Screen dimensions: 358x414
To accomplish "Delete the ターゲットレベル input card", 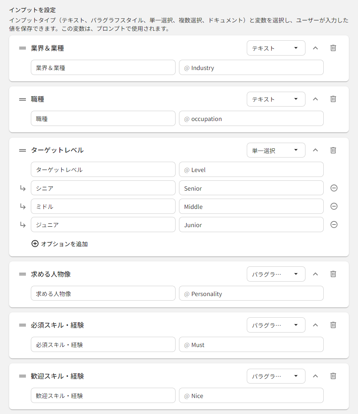I will coord(333,150).
